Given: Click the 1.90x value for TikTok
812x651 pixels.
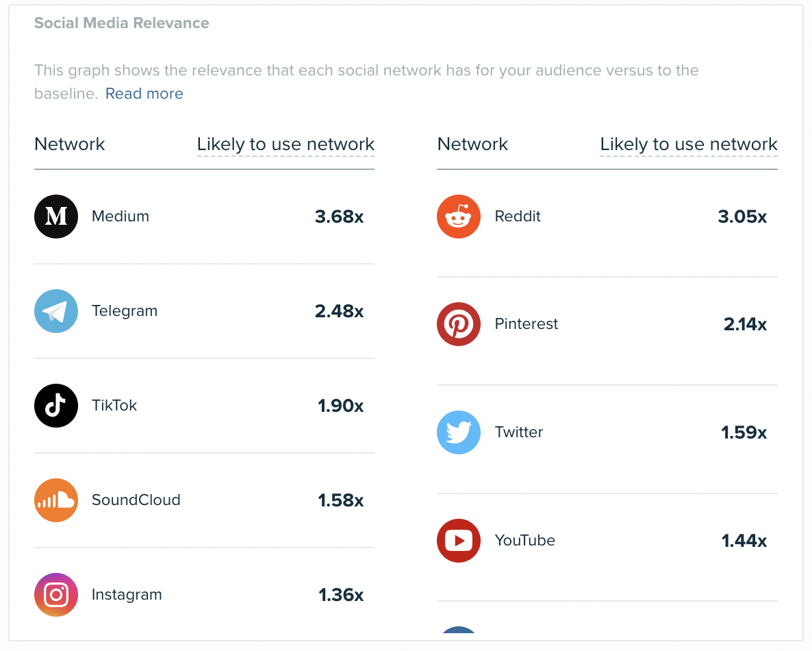Looking at the screenshot, I should tap(341, 406).
